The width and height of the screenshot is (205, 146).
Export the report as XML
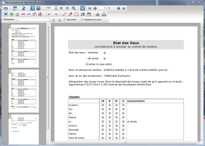coord(28,14)
